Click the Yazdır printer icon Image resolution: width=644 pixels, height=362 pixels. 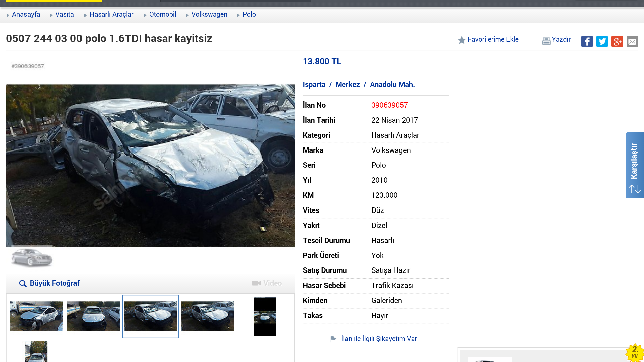point(546,41)
